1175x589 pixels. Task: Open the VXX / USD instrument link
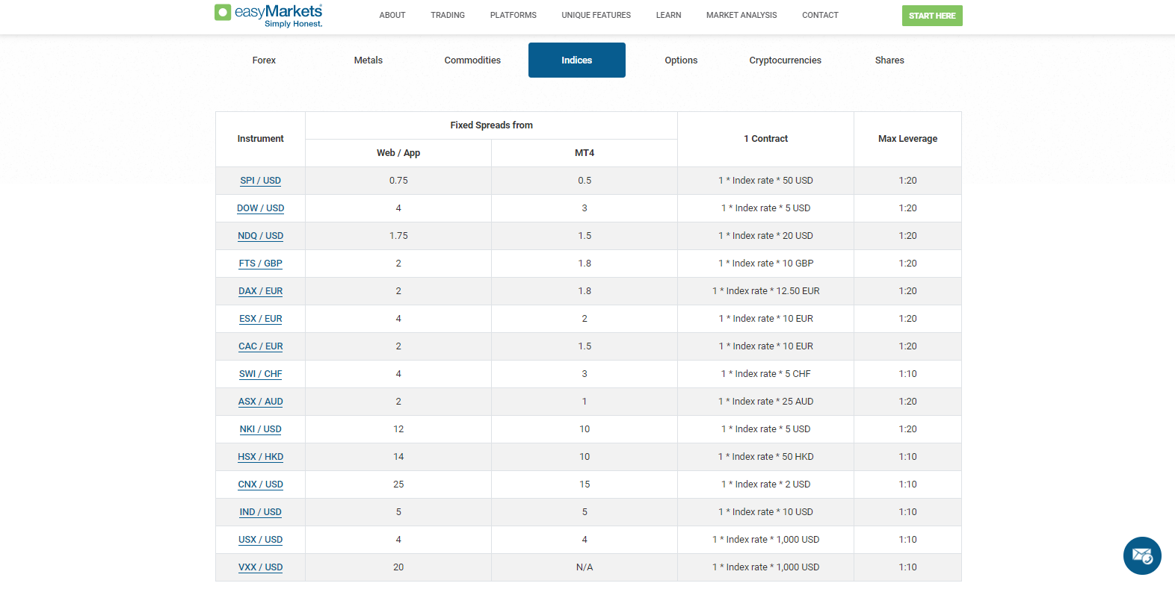pyautogui.click(x=260, y=567)
